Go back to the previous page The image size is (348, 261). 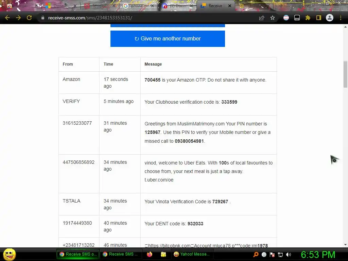[x=7, y=18]
